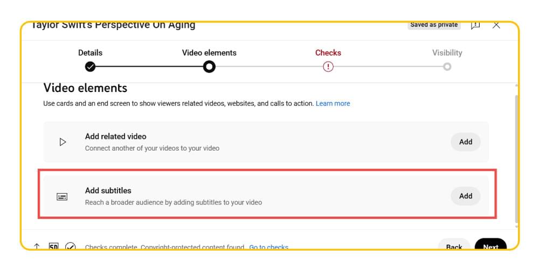The height and width of the screenshot is (271, 539).
Task: Click the Checks warning exclamation icon
Action: tap(328, 67)
